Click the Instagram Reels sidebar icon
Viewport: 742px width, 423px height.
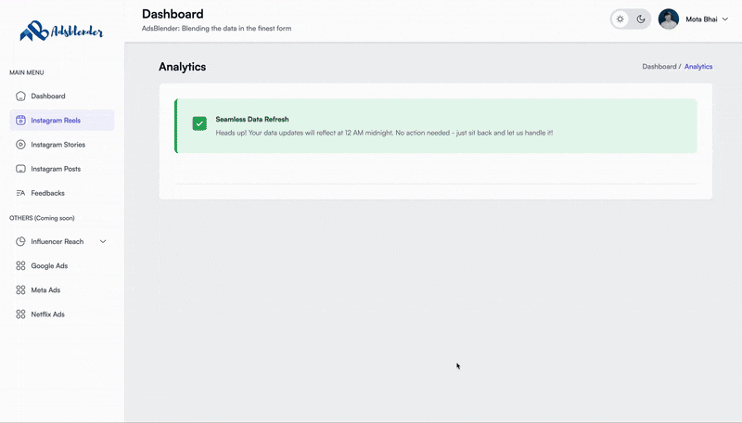point(21,121)
